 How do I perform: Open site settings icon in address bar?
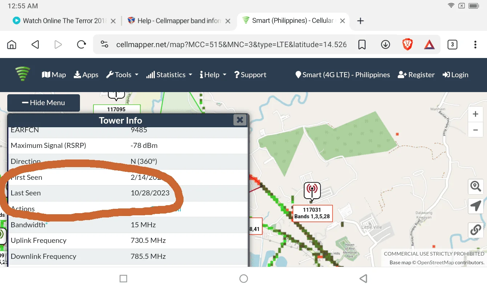[x=105, y=45]
